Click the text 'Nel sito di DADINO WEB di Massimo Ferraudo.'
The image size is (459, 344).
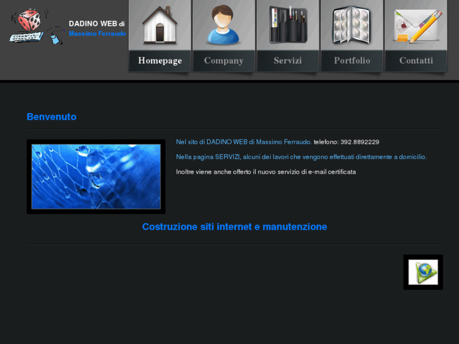(244, 142)
